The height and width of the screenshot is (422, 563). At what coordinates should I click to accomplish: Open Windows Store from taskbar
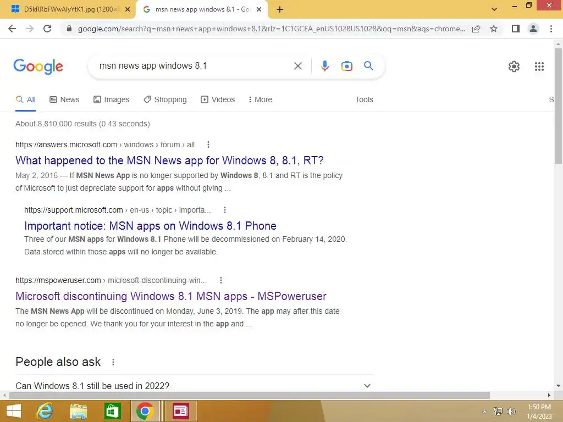click(x=112, y=411)
